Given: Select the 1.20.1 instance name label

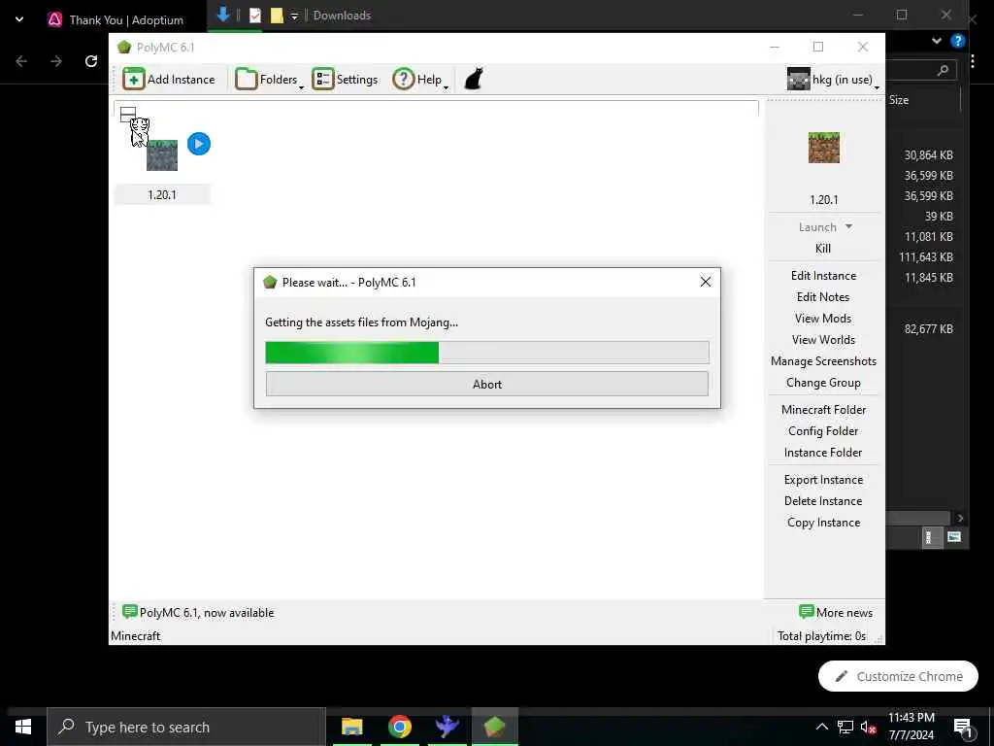Looking at the screenshot, I should [x=162, y=194].
